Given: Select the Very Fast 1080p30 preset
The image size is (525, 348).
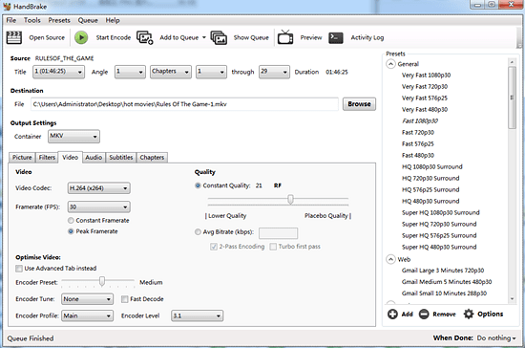Looking at the screenshot, I should pos(426,76).
